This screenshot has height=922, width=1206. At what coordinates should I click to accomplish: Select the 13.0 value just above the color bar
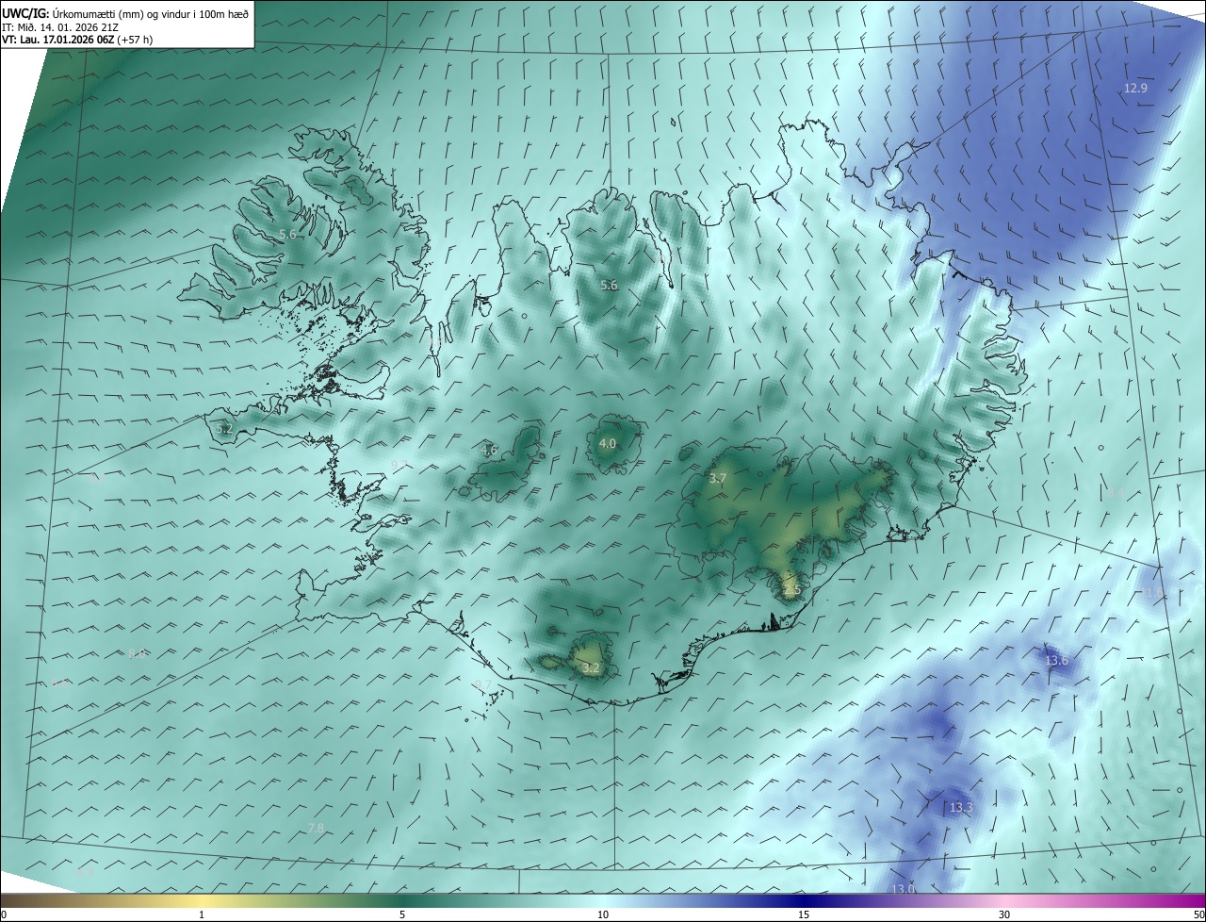[x=903, y=889]
